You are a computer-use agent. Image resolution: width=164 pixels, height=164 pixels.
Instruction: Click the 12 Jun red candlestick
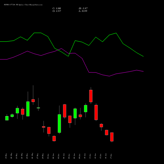click(x=96, y=113)
